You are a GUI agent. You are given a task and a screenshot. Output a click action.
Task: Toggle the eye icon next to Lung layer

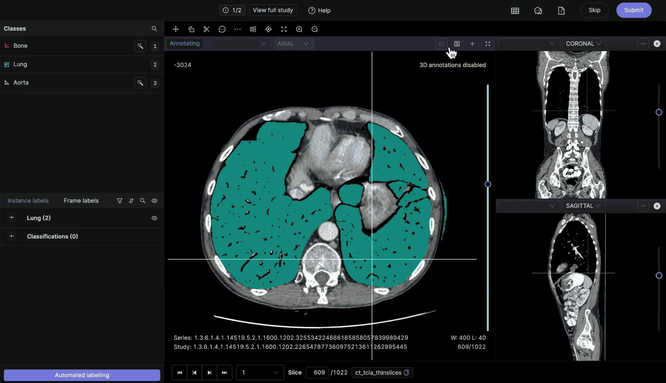pos(154,218)
